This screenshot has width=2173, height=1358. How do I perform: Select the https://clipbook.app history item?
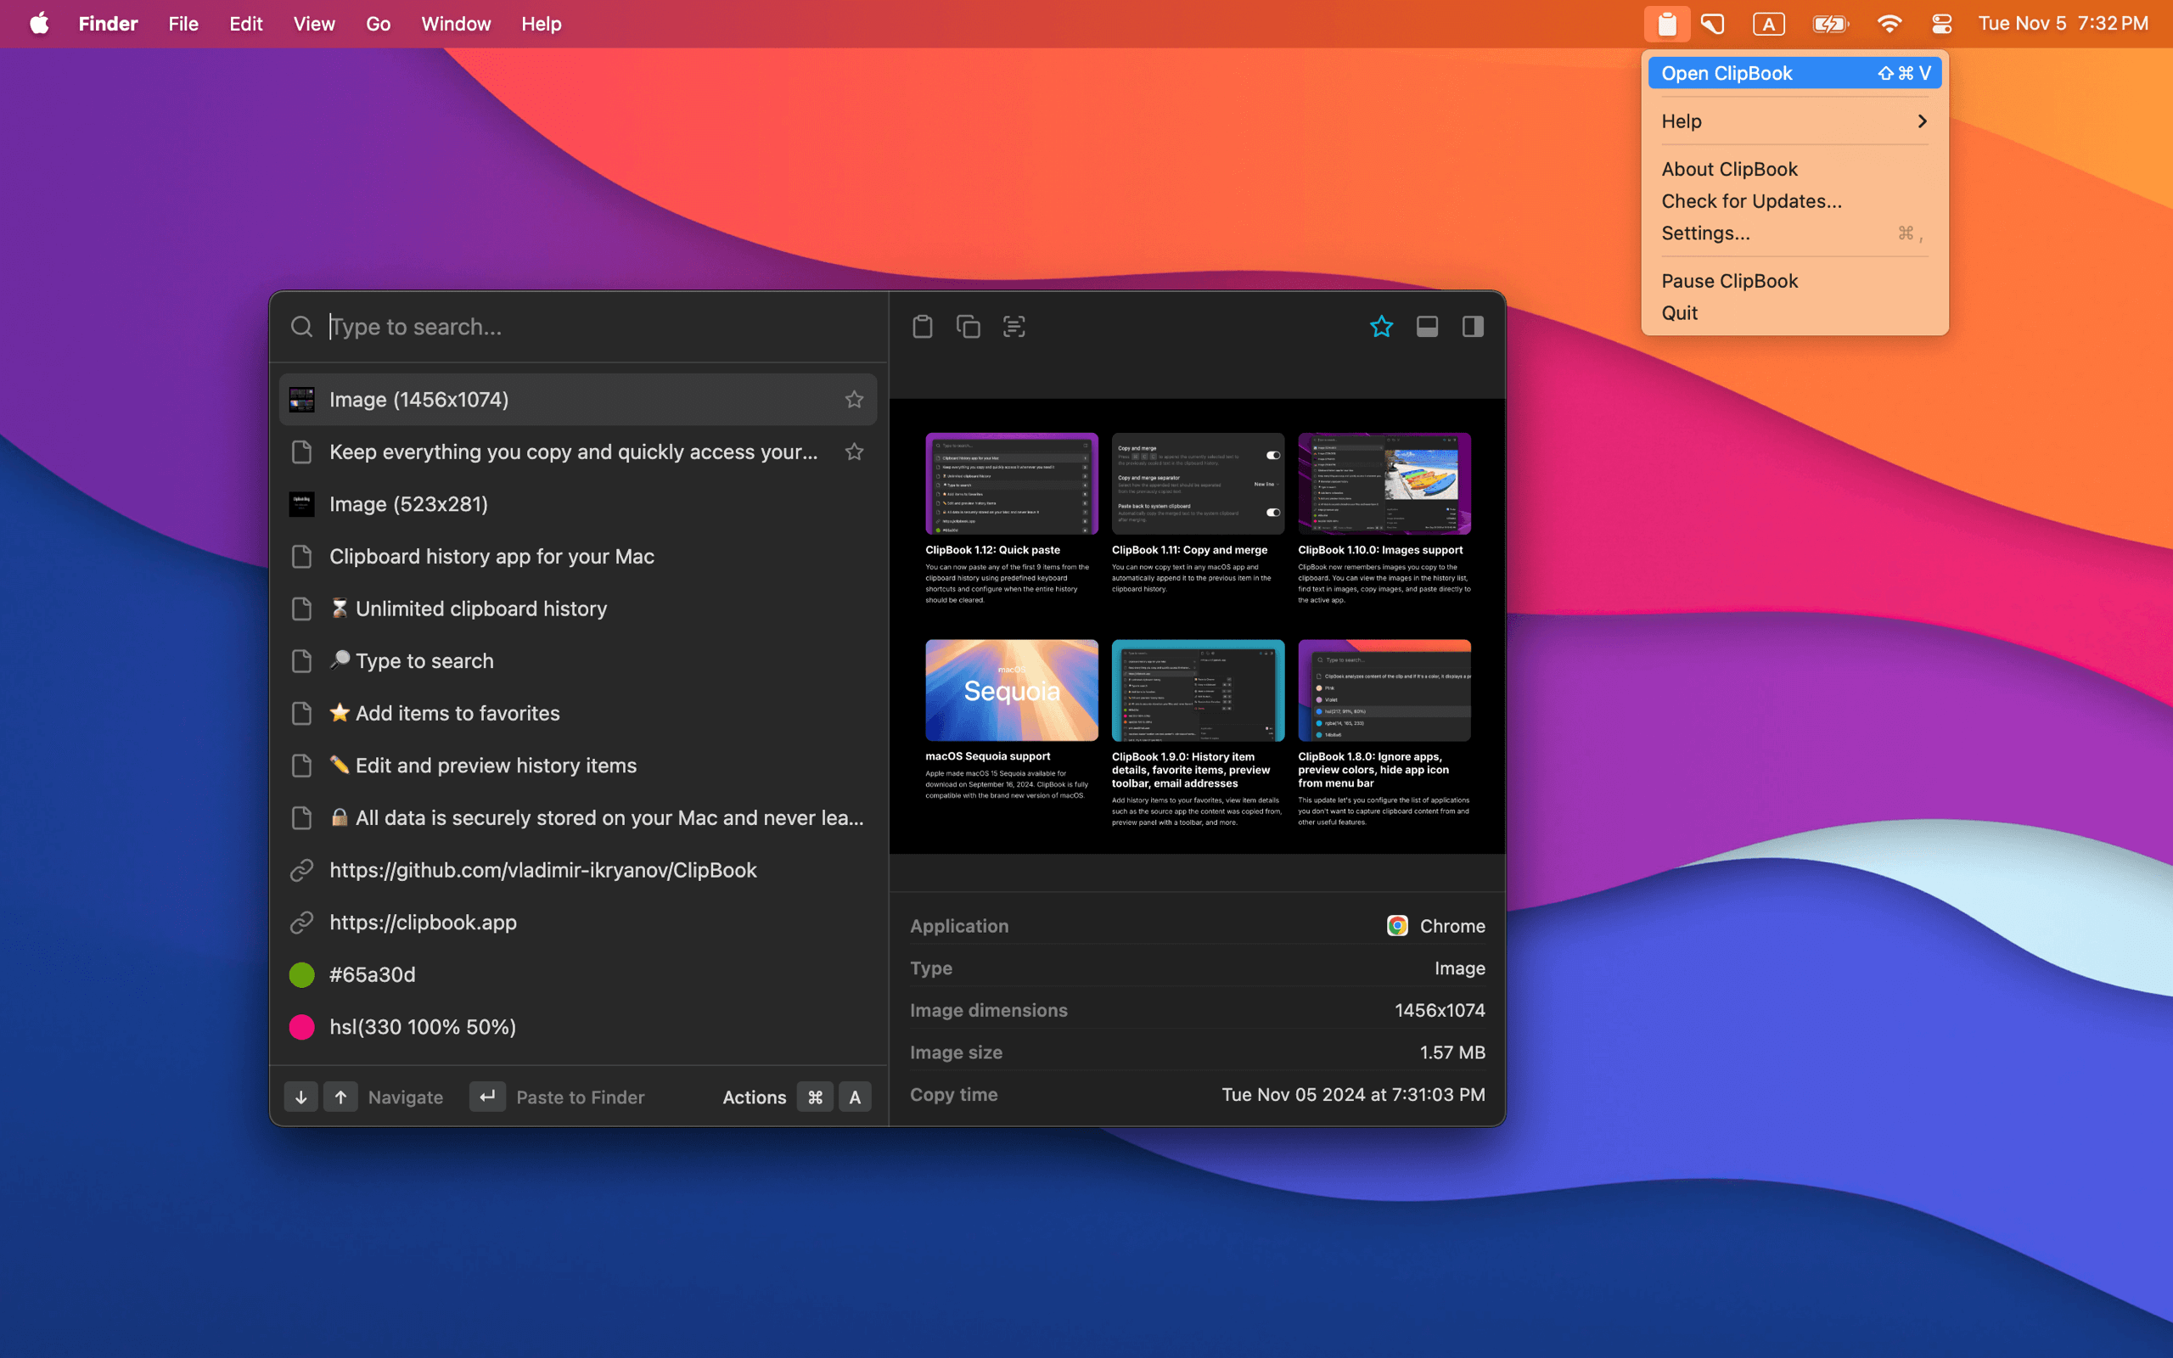[x=578, y=923]
